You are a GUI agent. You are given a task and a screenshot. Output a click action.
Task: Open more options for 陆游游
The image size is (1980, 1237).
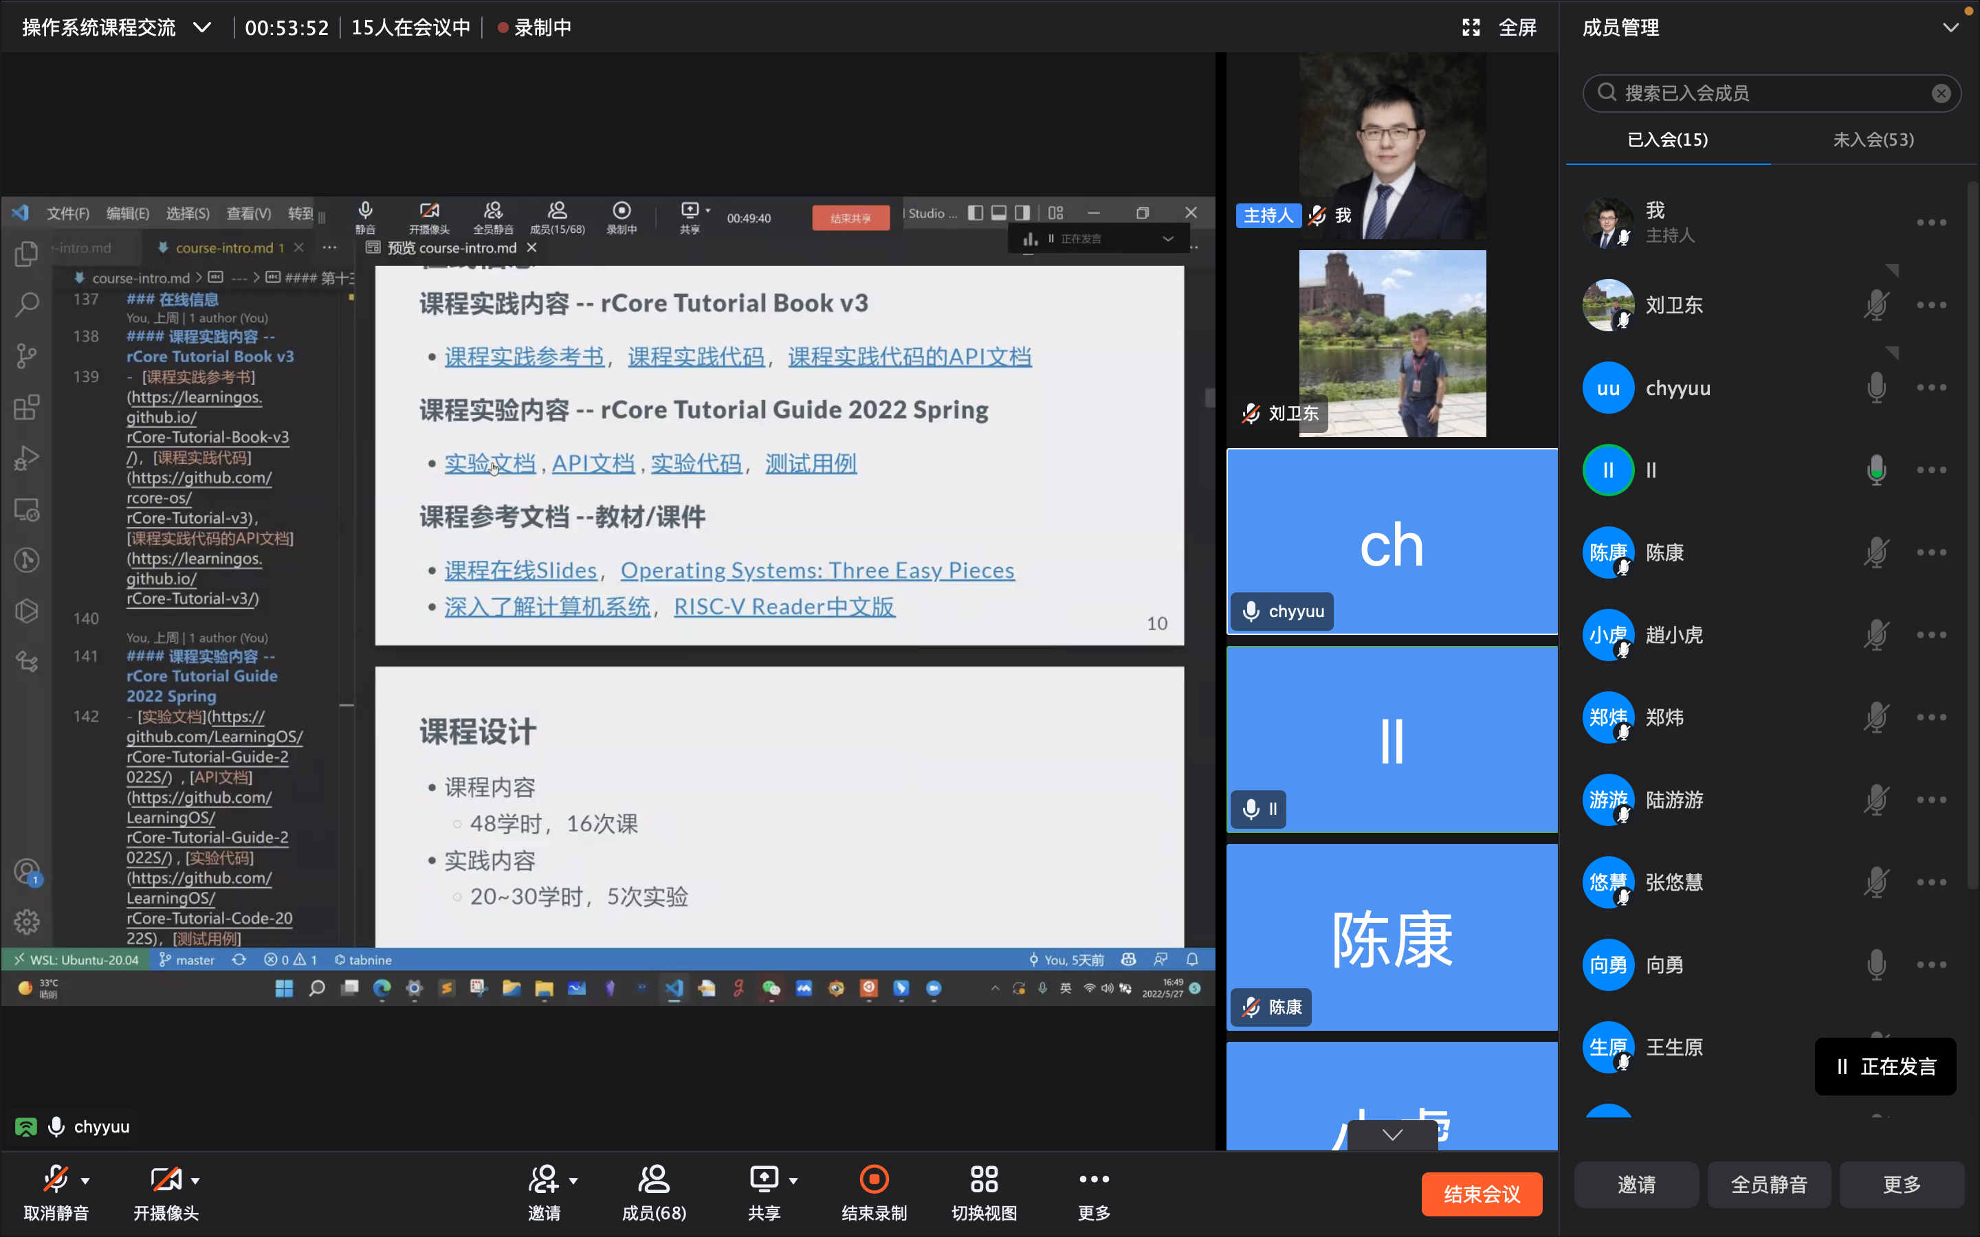coord(1931,800)
